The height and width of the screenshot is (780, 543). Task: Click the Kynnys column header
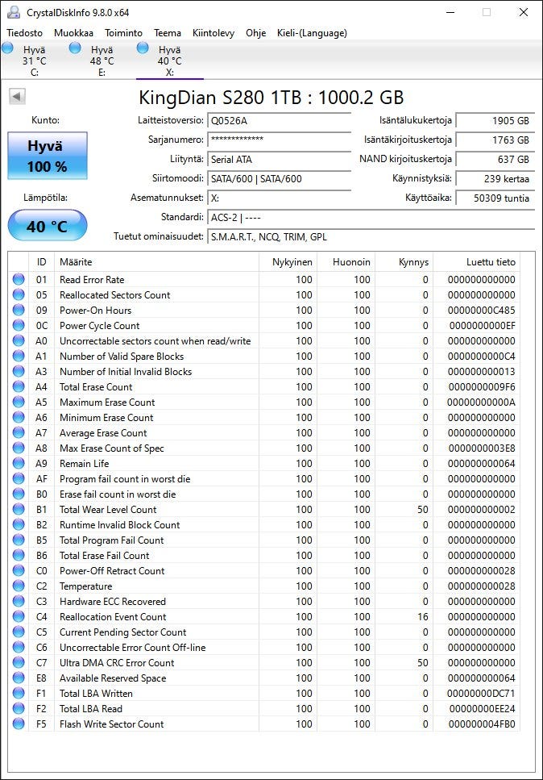(x=404, y=262)
